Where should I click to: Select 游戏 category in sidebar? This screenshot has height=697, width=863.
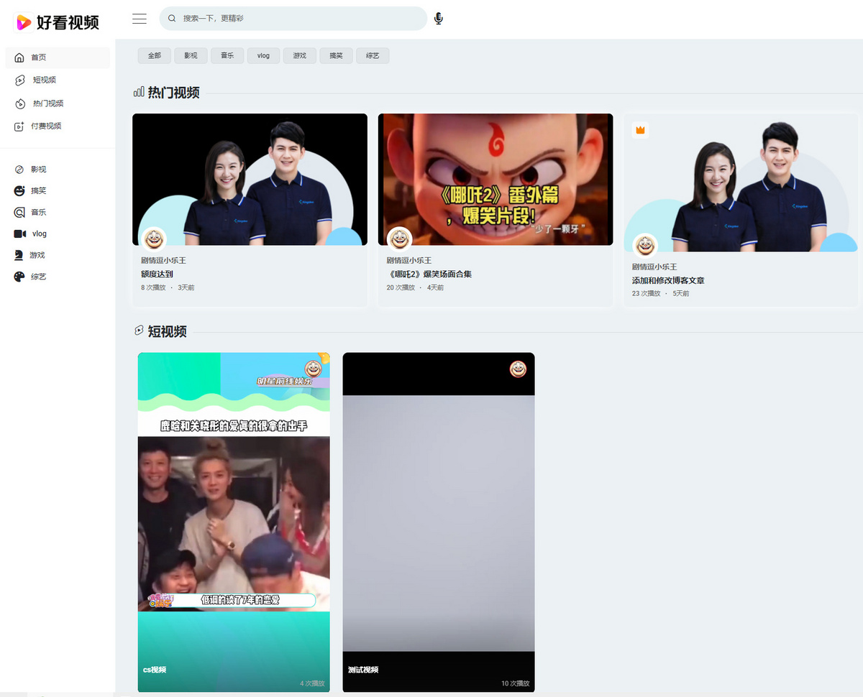click(x=37, y=256)
